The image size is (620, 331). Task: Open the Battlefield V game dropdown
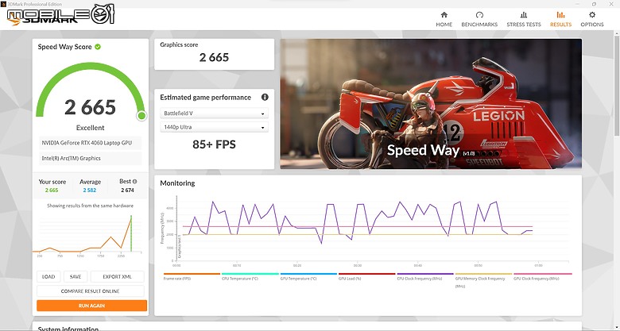214,114
